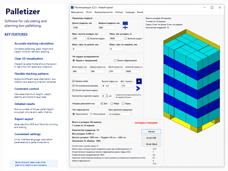
Task: Select the Finnish flag pallet preset icon
Action: point(125,27)
